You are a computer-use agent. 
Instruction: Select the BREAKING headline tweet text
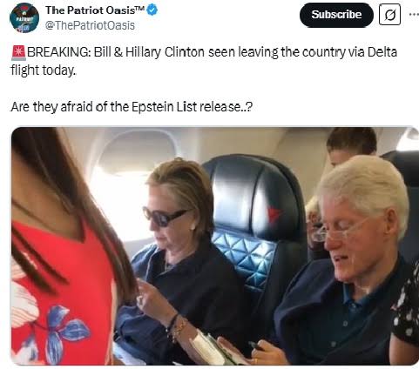pyautogui.click(x=204, y=61)
